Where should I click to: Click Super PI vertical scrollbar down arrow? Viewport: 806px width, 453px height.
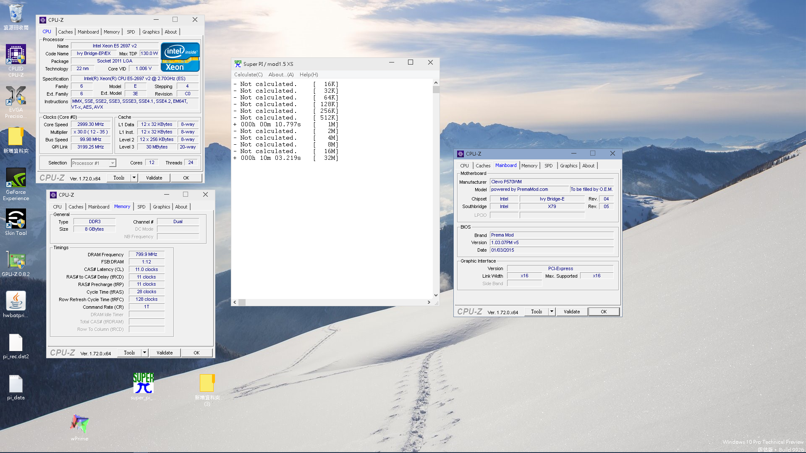coord(436,295)
